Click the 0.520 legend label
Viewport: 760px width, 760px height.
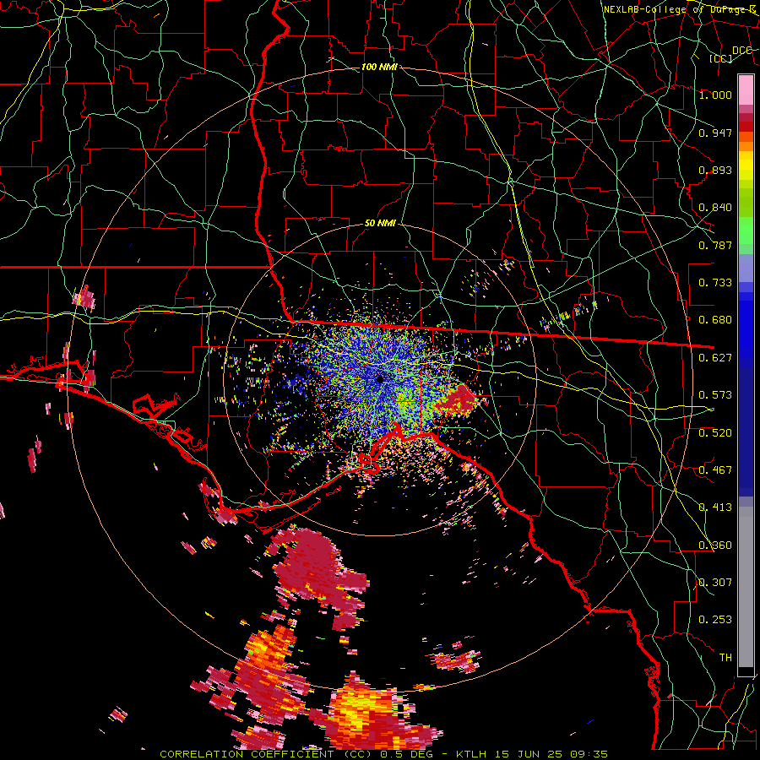click(x=715, y=433)
